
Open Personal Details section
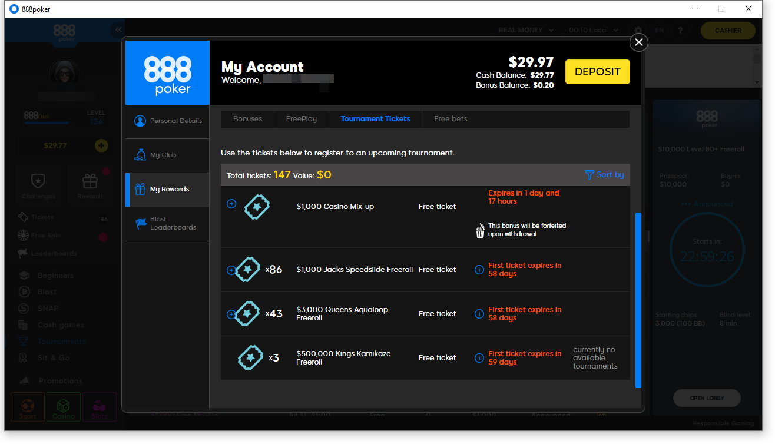coord(168,121)
